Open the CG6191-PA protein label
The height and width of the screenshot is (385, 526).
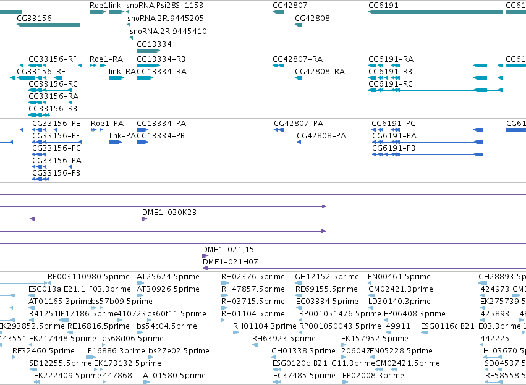pyautogui.click(x=394, y=136)
